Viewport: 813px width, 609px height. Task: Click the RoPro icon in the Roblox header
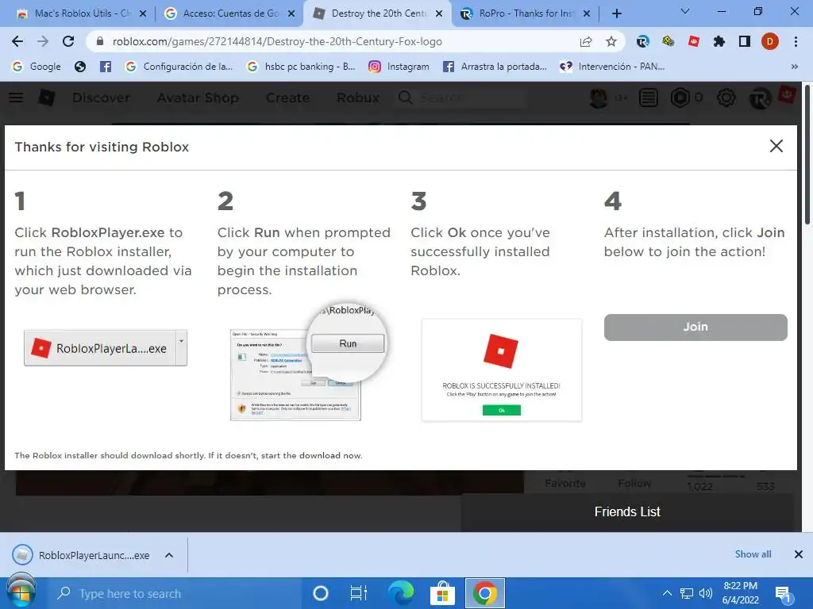[760, 98]
